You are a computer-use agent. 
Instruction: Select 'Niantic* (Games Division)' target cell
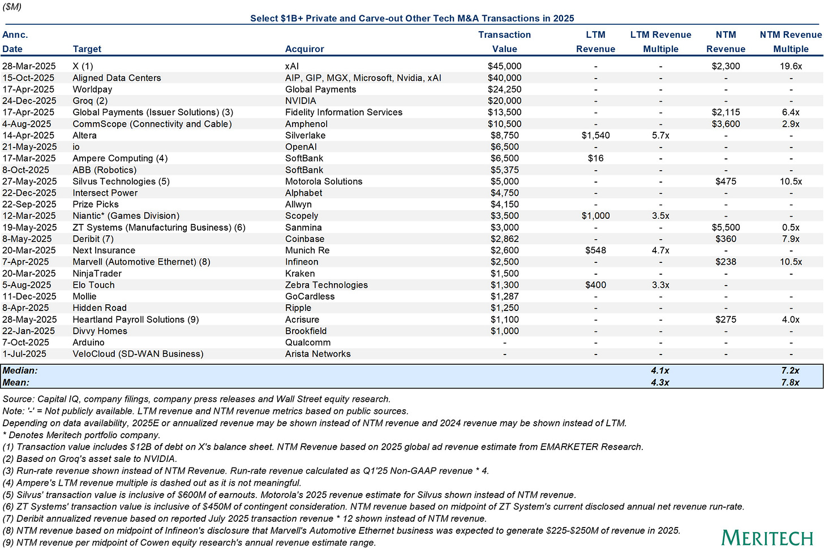pos(126,216)
